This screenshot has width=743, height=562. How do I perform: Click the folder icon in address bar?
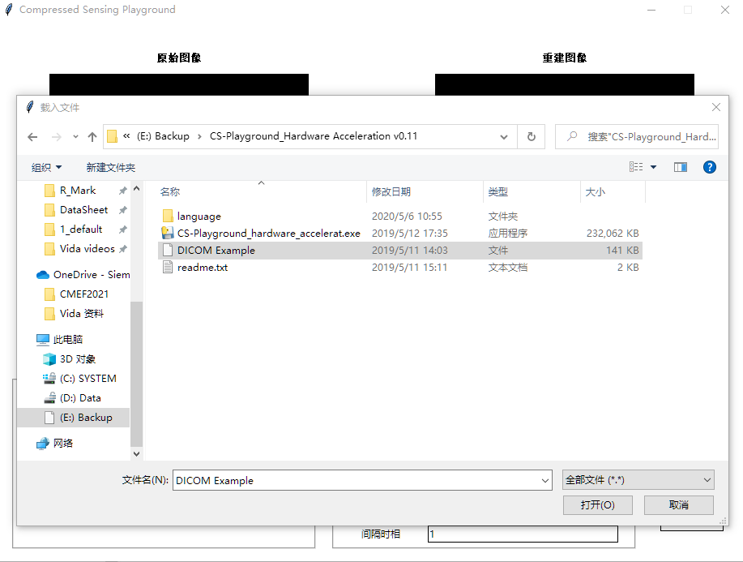point(112,136)
